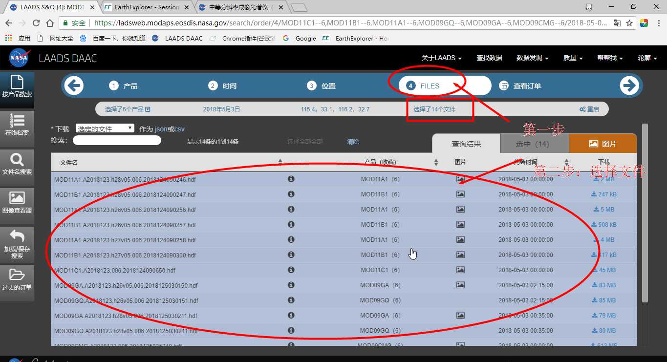The image size is (667, 362).
Task: Open Chrome three-dot menu
Action: tap(658, 23)
